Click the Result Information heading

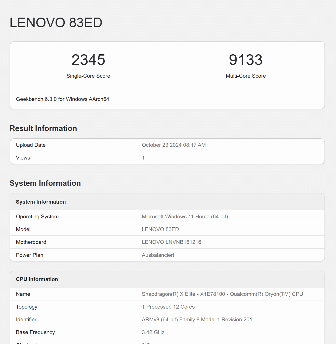43,128
